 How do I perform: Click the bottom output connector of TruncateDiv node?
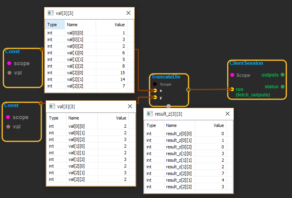point(169,106)
